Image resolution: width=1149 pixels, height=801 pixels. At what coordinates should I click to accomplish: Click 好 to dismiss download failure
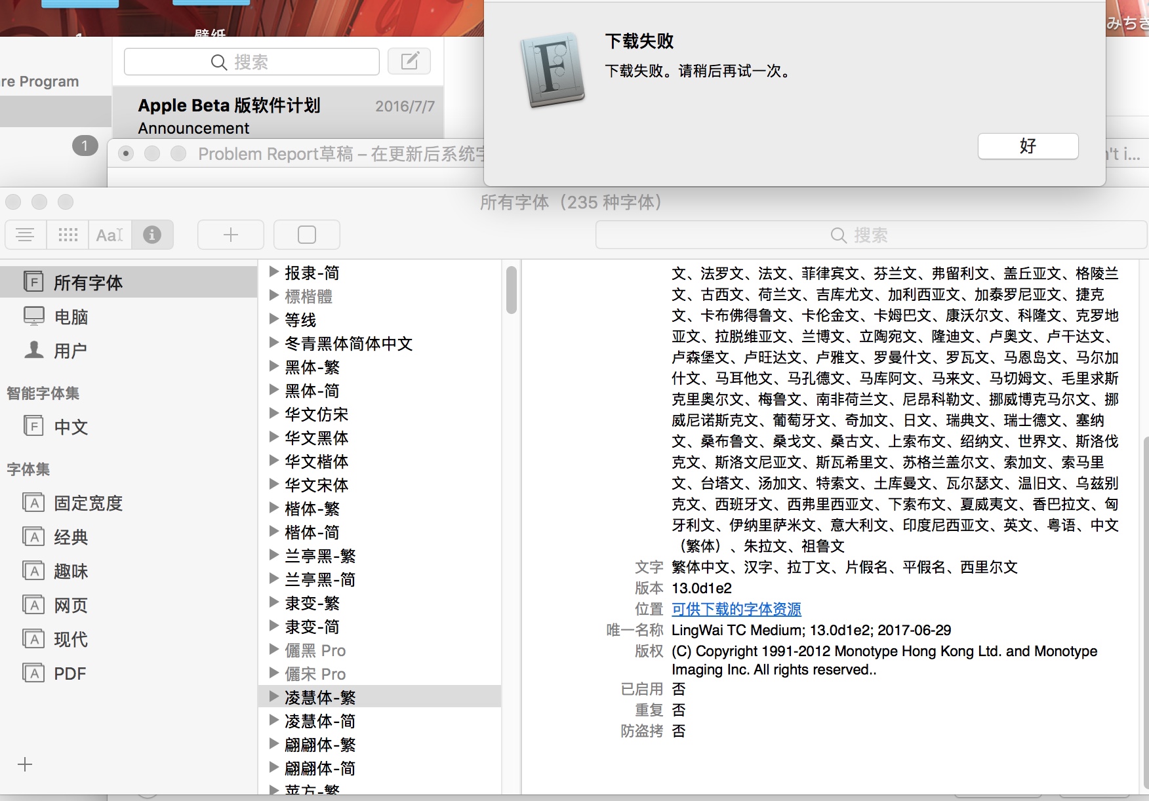[1028, 146]
